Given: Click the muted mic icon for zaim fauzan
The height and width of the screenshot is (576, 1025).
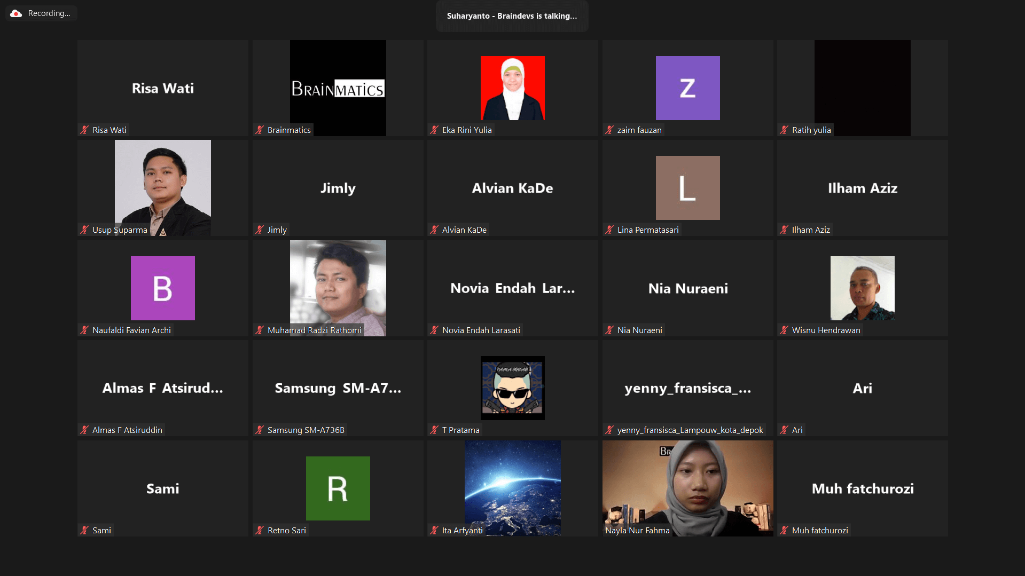Looking at the screenshot, I should (609, 130).
